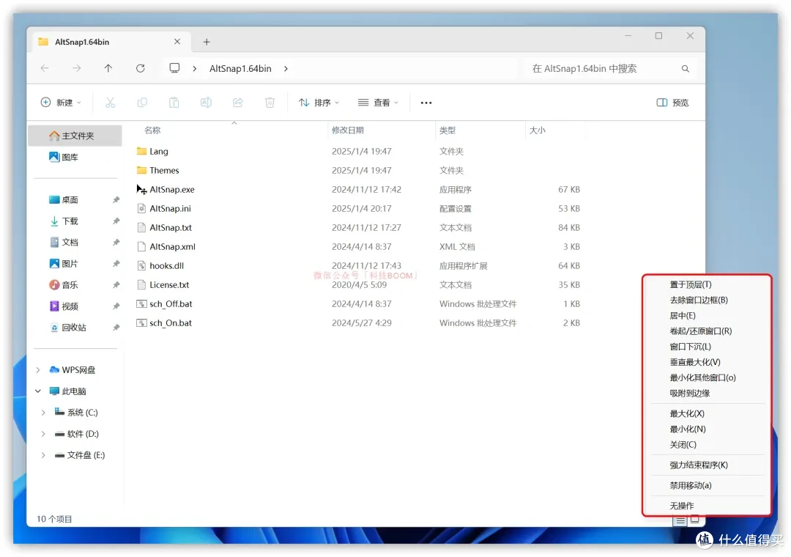Screen dimensions: 791x557
Task: Sort by the 大小 column header
Action: tap(538, 130)
